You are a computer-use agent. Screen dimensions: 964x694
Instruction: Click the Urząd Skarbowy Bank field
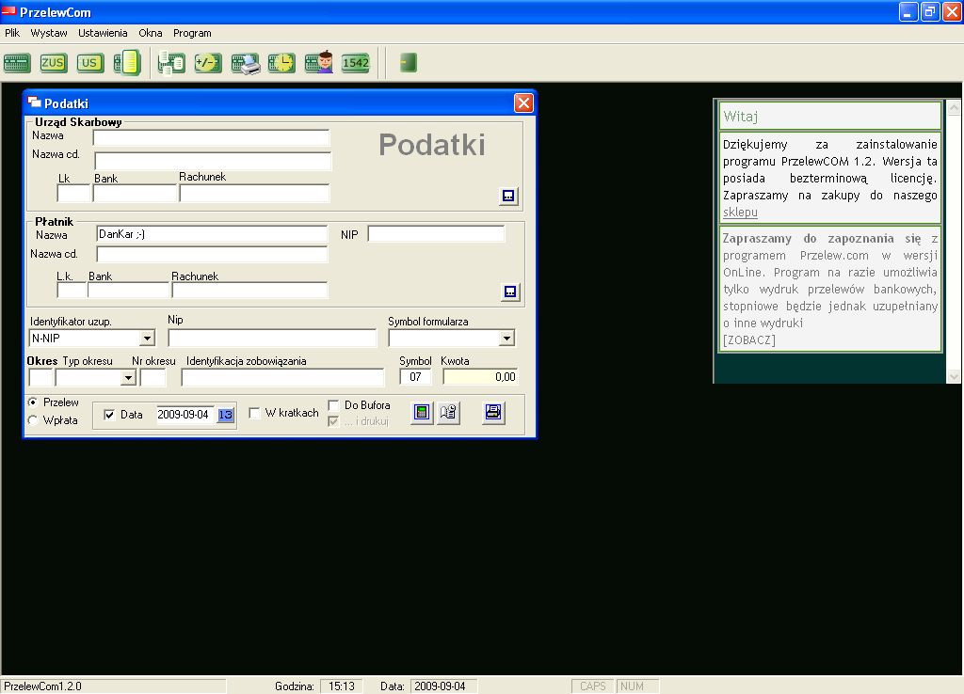coord(135,194)
